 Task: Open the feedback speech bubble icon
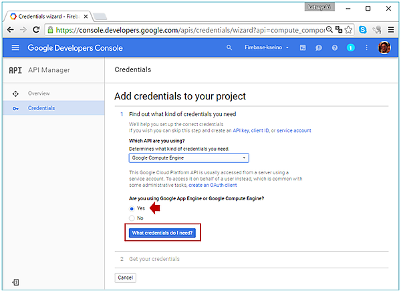point(318,48)
